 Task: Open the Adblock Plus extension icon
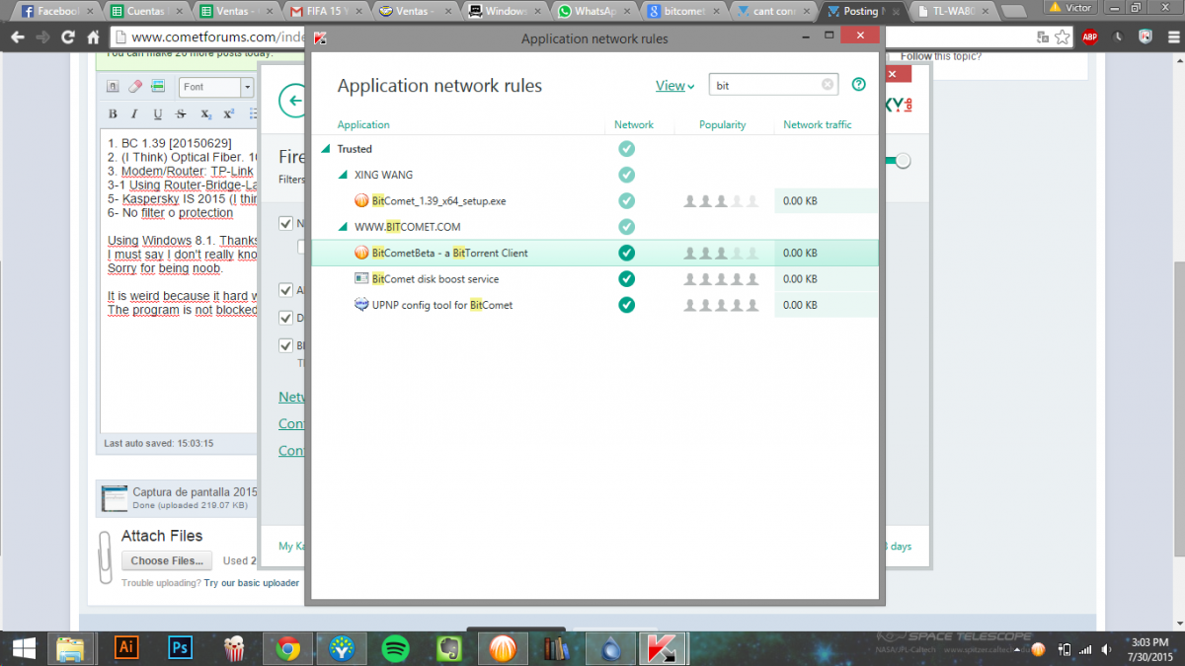tap(1089, 37)
